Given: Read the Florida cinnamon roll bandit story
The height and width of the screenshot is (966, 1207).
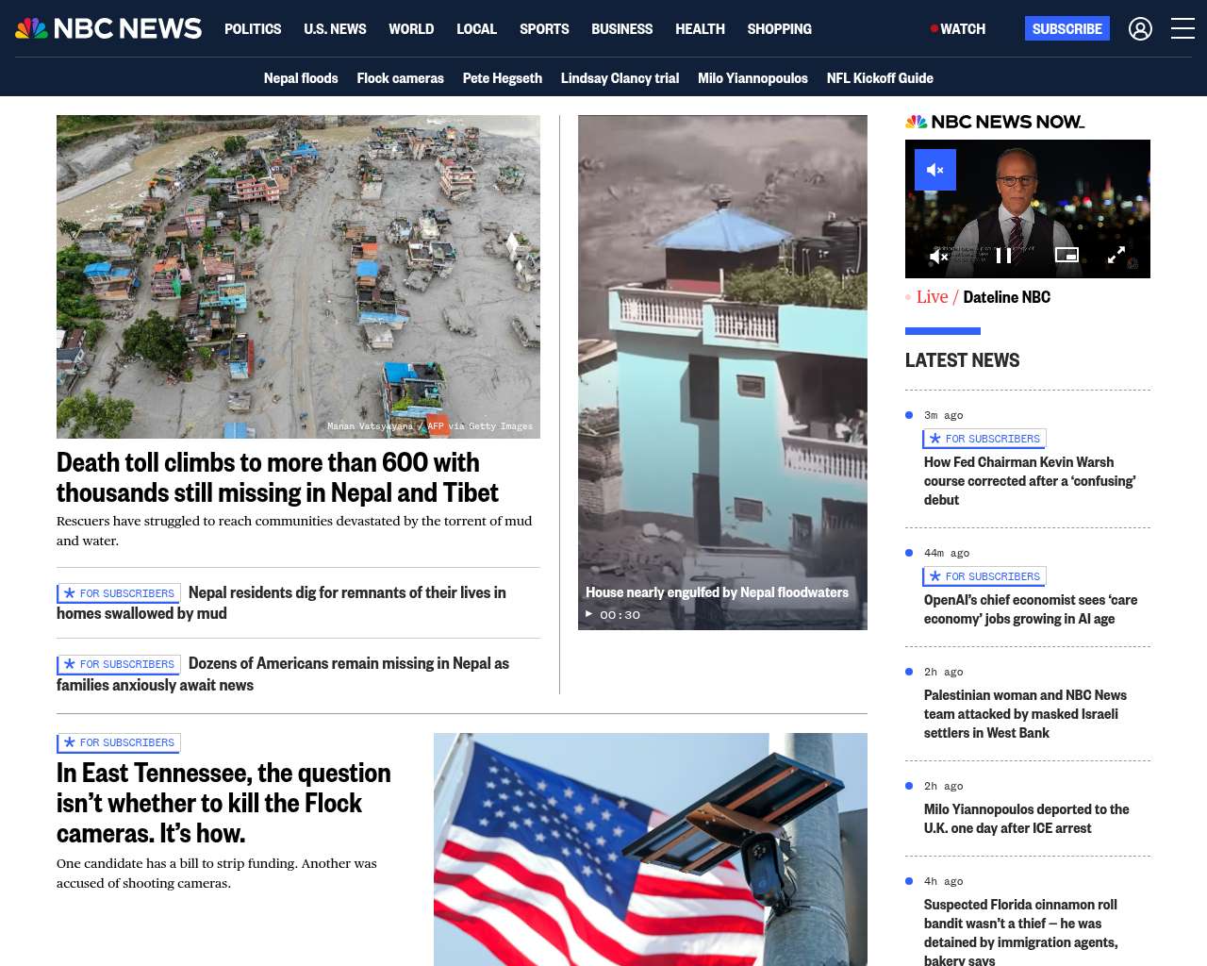Looking at the screenshot, I should (1020, 933).
